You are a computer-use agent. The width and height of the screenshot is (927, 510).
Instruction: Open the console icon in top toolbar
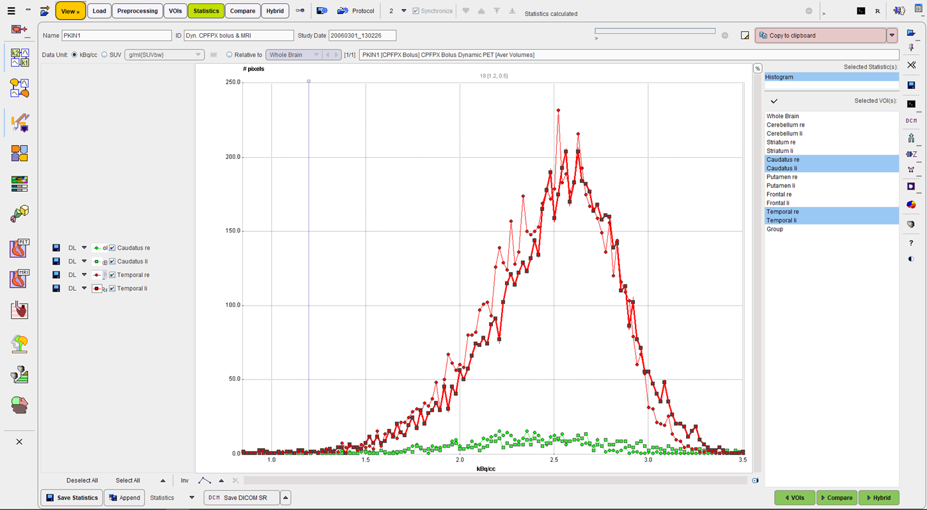pos(861,11)
